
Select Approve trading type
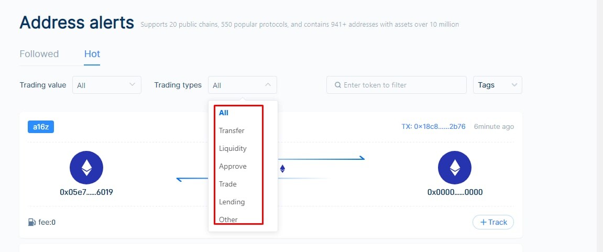pos(233,166)
